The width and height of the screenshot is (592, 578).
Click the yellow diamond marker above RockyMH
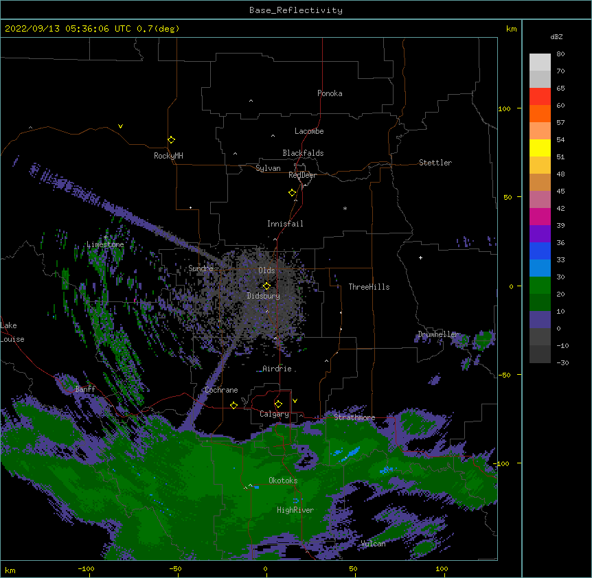[171, 140]
